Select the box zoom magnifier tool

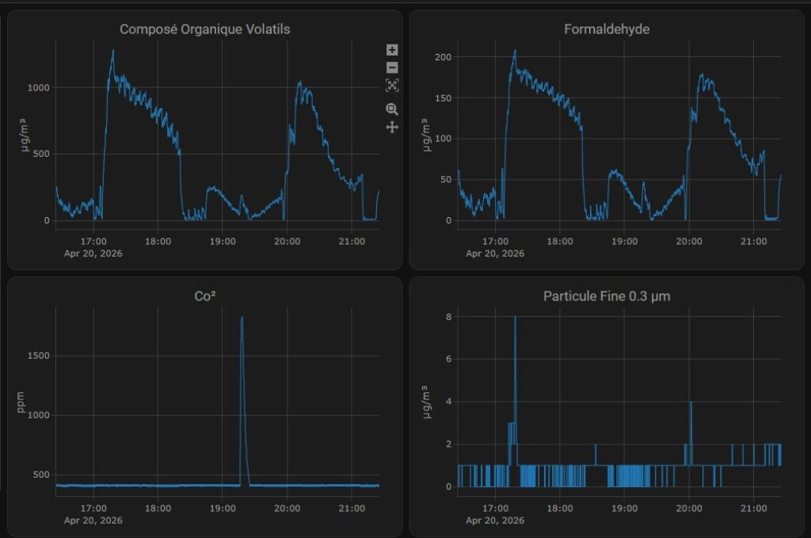[x=392, y=109]
